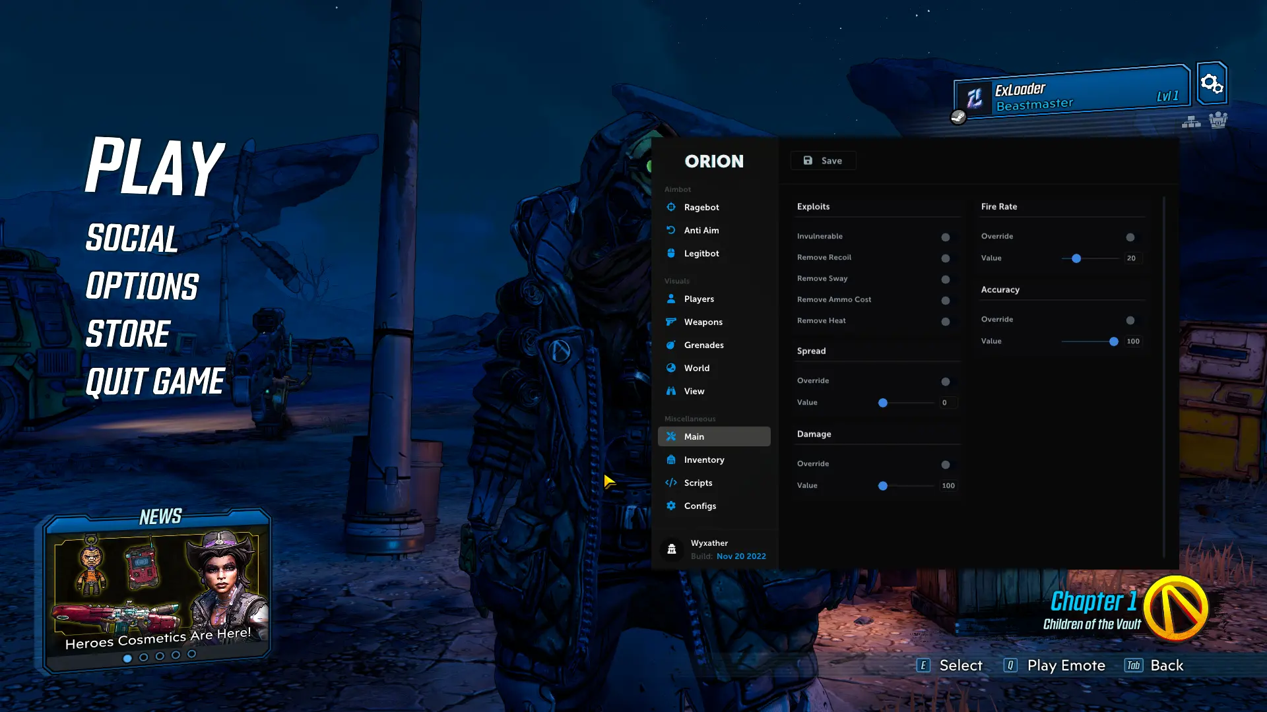
Task: Toggle the Invulnerable exploit override
Action: click(946, 237)
